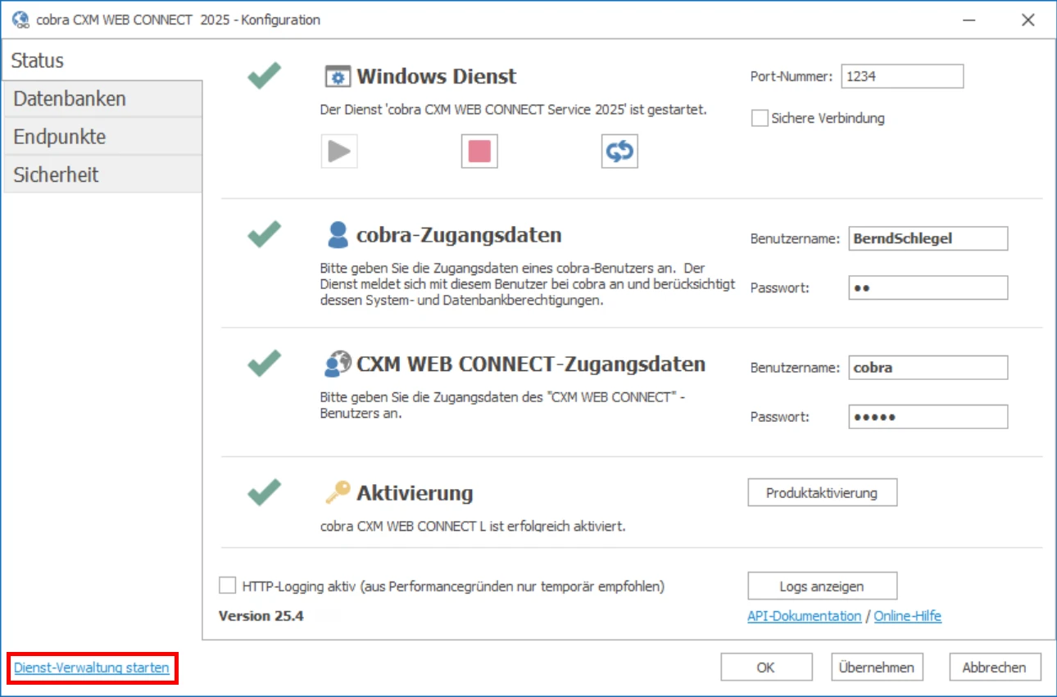Apply changes with the Übernehmen button
The height and width of the screenshot is (697, 1057).
pos(877,667)
